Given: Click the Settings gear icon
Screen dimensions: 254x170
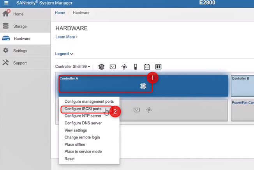Looking at the screenshot, I should [x=6, y=50].
